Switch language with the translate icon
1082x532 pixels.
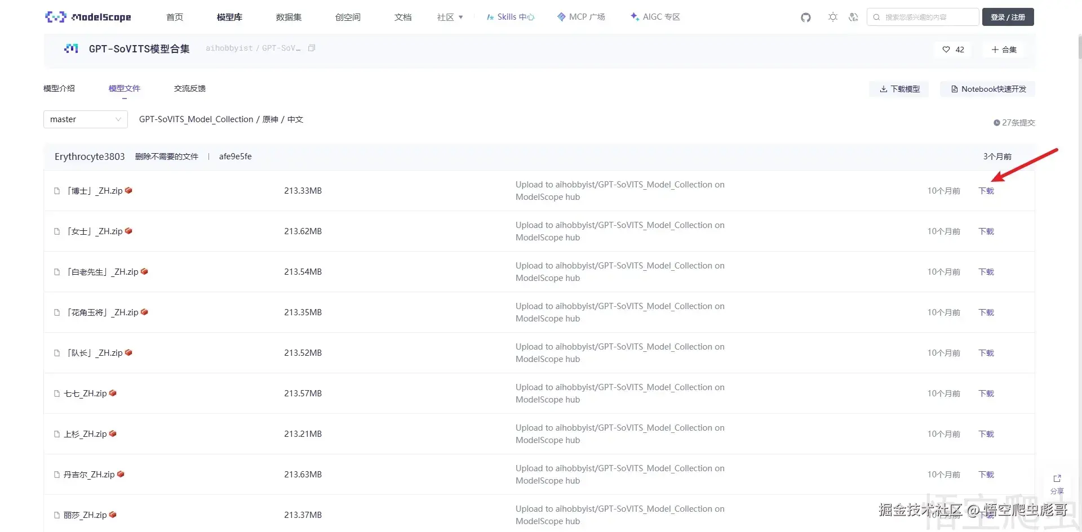853,17
